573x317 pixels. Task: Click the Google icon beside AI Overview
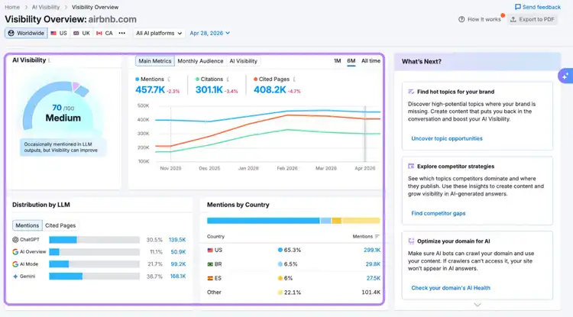pos(15,251)
